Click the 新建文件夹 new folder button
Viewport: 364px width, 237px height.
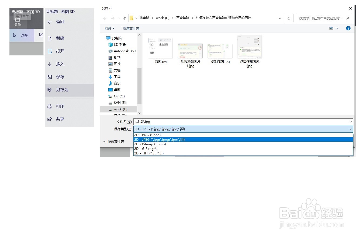pyautogui.click(x=131, y=28)
